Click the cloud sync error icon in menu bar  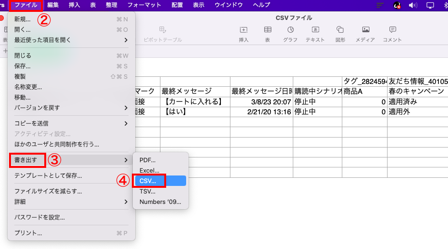click(397, 5)
